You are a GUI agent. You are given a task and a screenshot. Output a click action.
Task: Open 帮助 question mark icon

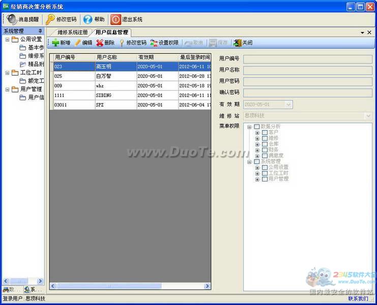88,19
